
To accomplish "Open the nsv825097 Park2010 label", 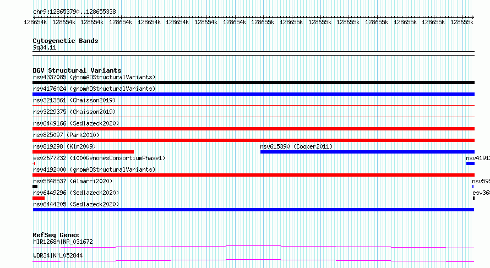I will pyautogui.click(x=66, y=135).
